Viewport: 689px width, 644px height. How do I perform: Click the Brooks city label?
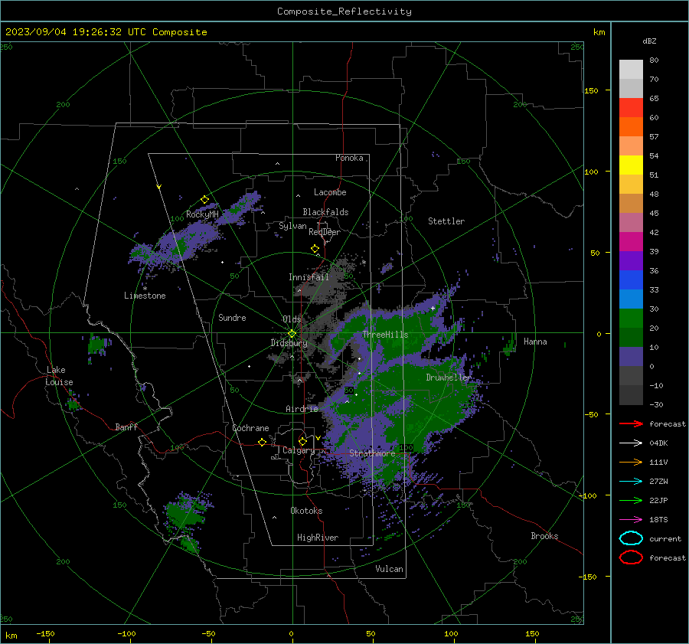pos(544,536)
